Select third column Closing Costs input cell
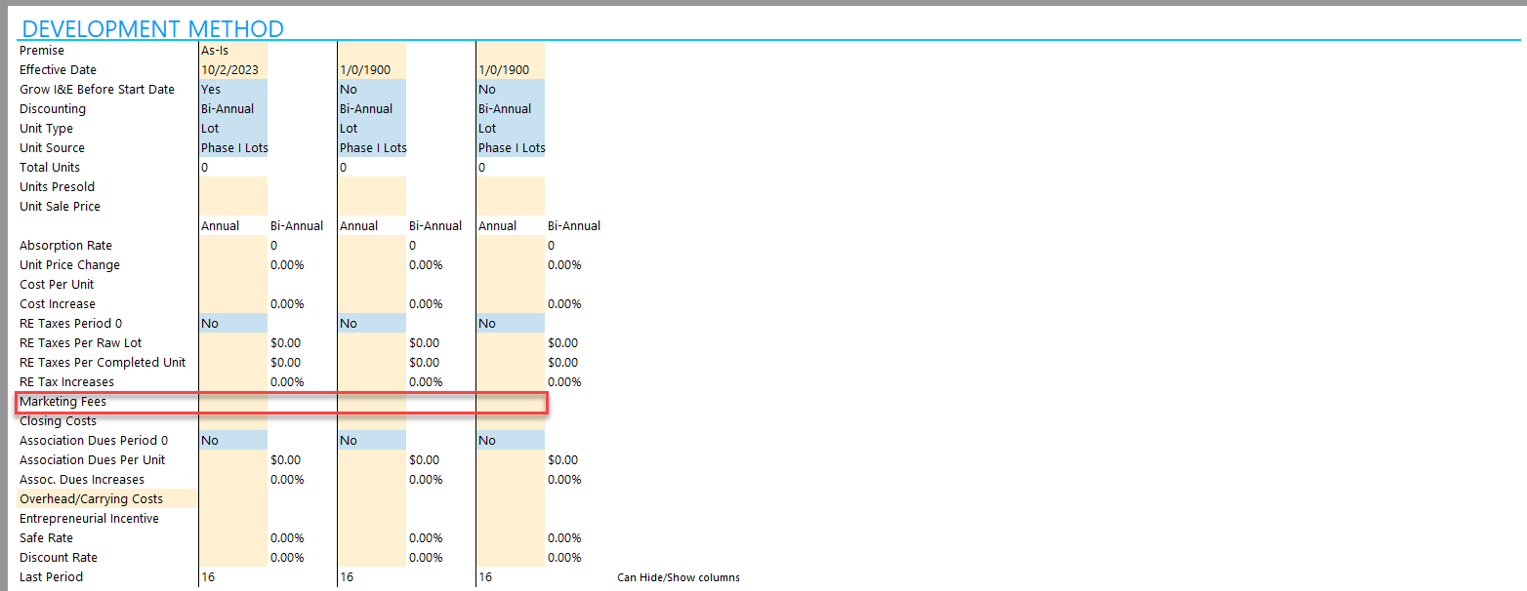 pyautogui.click(x=510, y=420)
